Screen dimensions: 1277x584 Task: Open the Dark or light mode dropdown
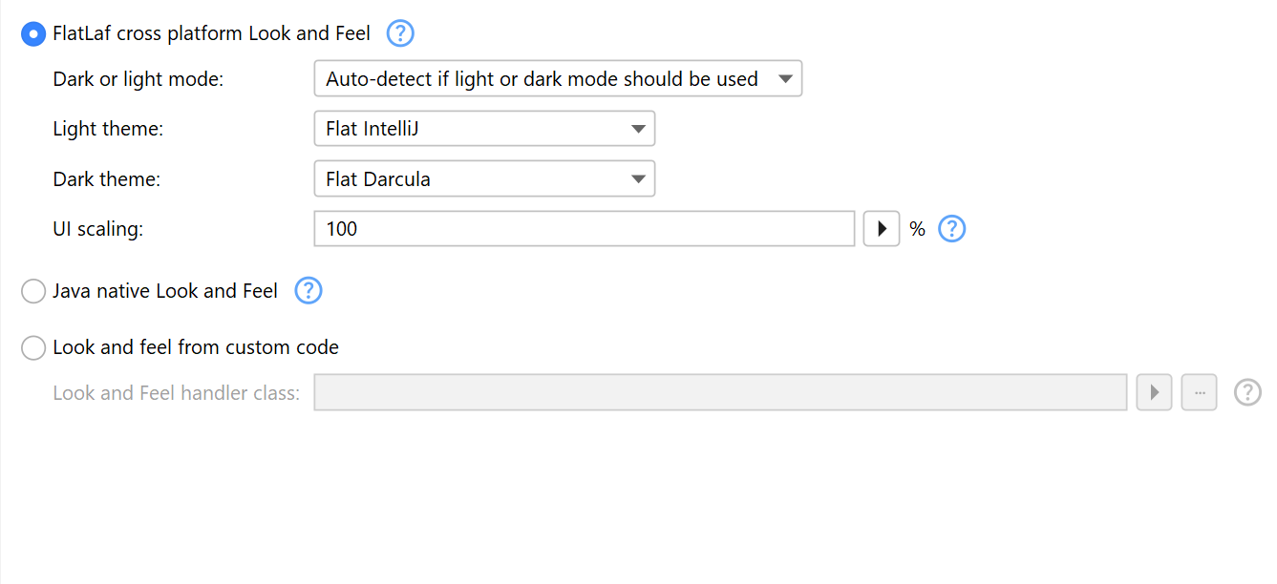[x=558, y=79]
